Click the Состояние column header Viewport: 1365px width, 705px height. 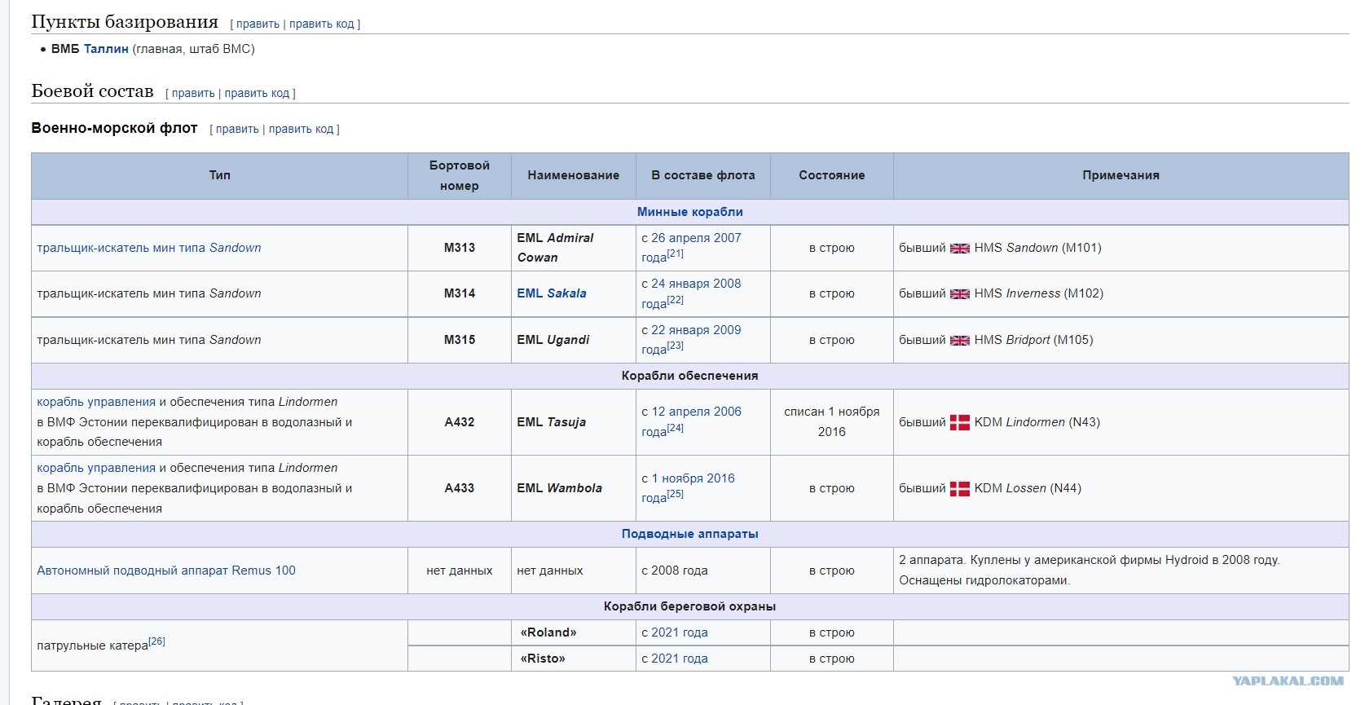click(832, 175)
